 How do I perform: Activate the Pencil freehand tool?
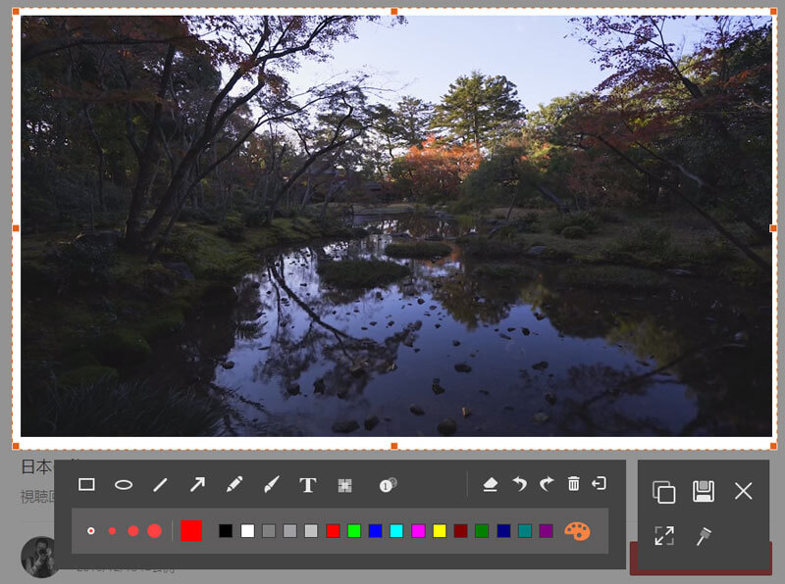point(234,484)
